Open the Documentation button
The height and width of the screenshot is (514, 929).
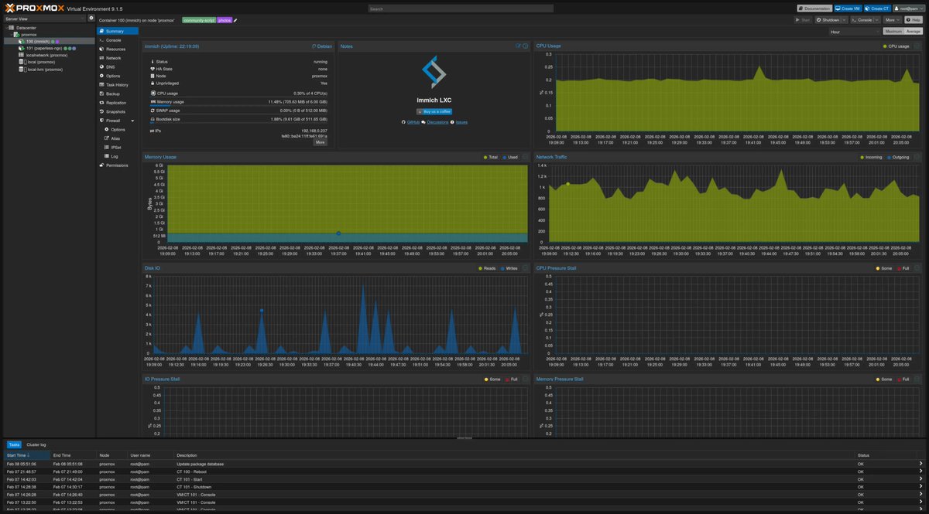coord(814,9)
